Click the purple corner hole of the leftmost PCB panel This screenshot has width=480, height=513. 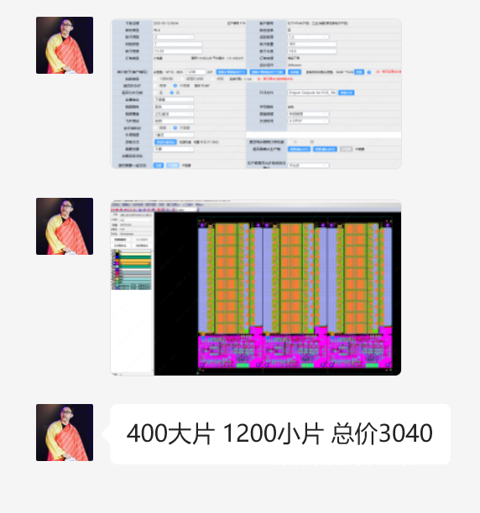202,225
